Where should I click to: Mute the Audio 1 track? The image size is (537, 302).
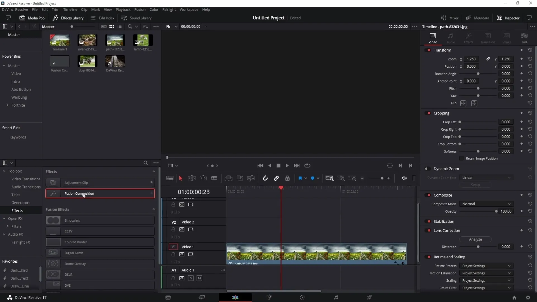pyautogui.click(x=199, y=278)
